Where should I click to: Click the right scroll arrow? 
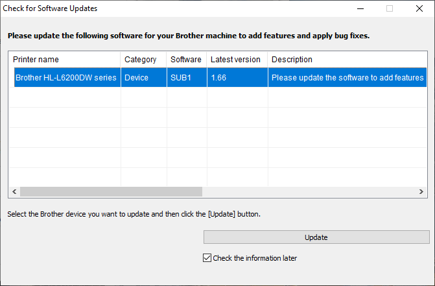click(x=421, y=192)
